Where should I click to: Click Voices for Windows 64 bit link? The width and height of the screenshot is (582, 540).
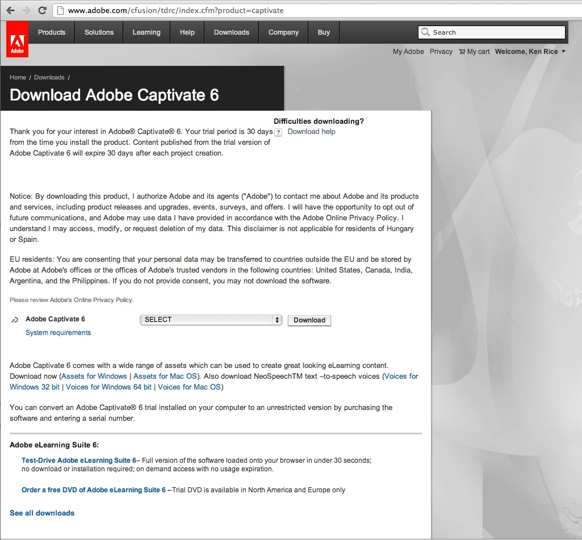point(109,387)
